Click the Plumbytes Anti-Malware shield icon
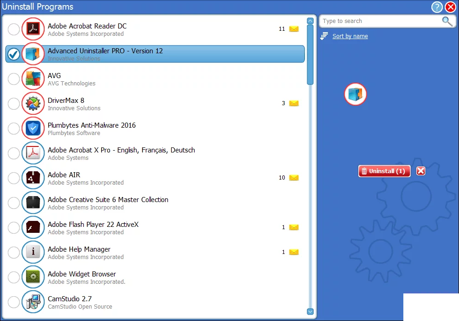 [x=33, y=128]
